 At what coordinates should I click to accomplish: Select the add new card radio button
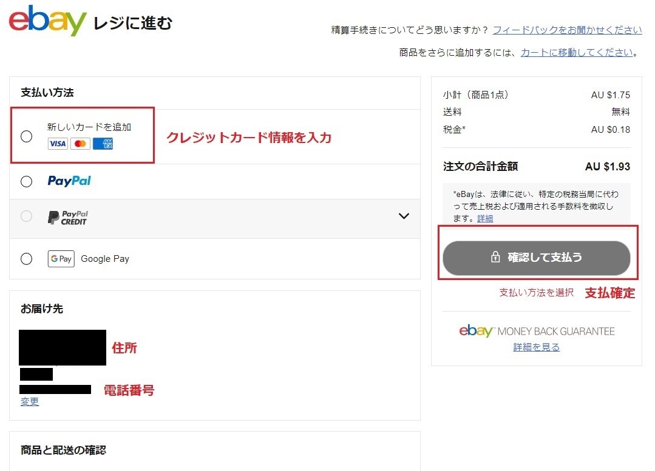click(26, 136)
